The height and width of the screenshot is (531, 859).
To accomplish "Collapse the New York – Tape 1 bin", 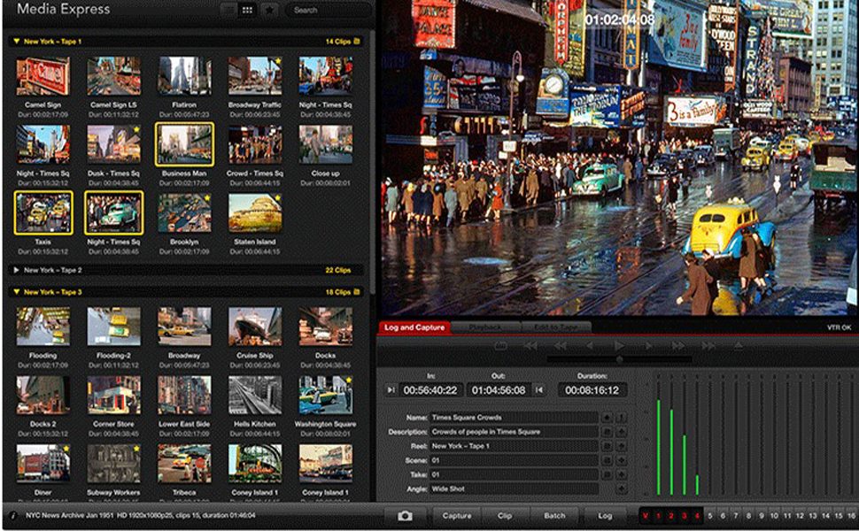I will pyautogui.click(x=16, y=42).
